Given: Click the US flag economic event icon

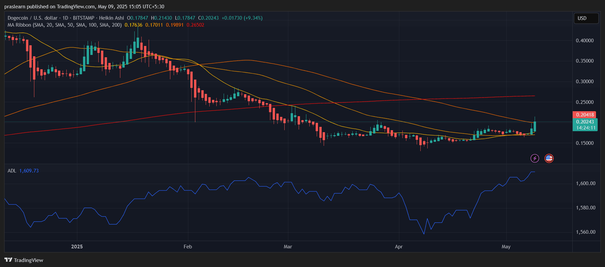Looking at the screenshot, I should coord(549,158).
